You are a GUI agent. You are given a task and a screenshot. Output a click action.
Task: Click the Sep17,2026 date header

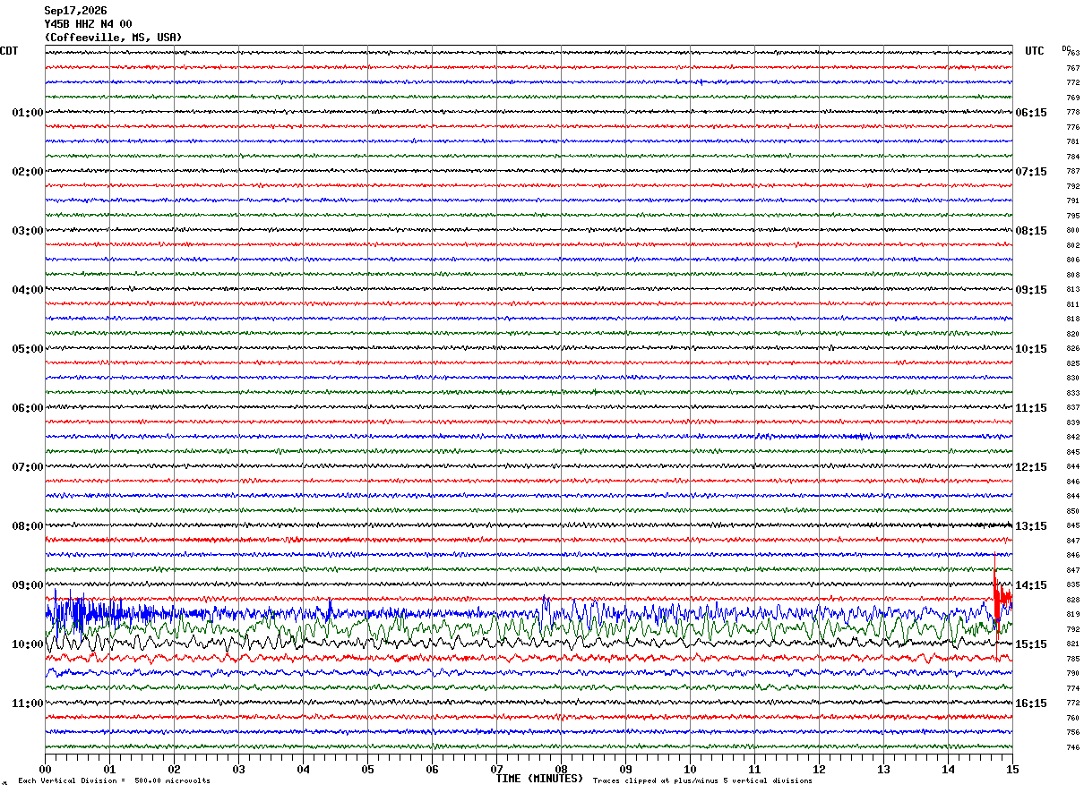point(75,11)
